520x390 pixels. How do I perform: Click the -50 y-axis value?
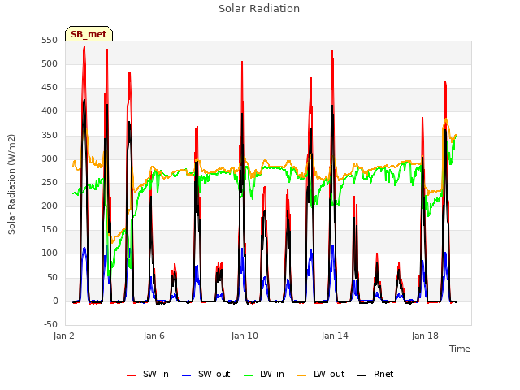[x=50, y=324]
